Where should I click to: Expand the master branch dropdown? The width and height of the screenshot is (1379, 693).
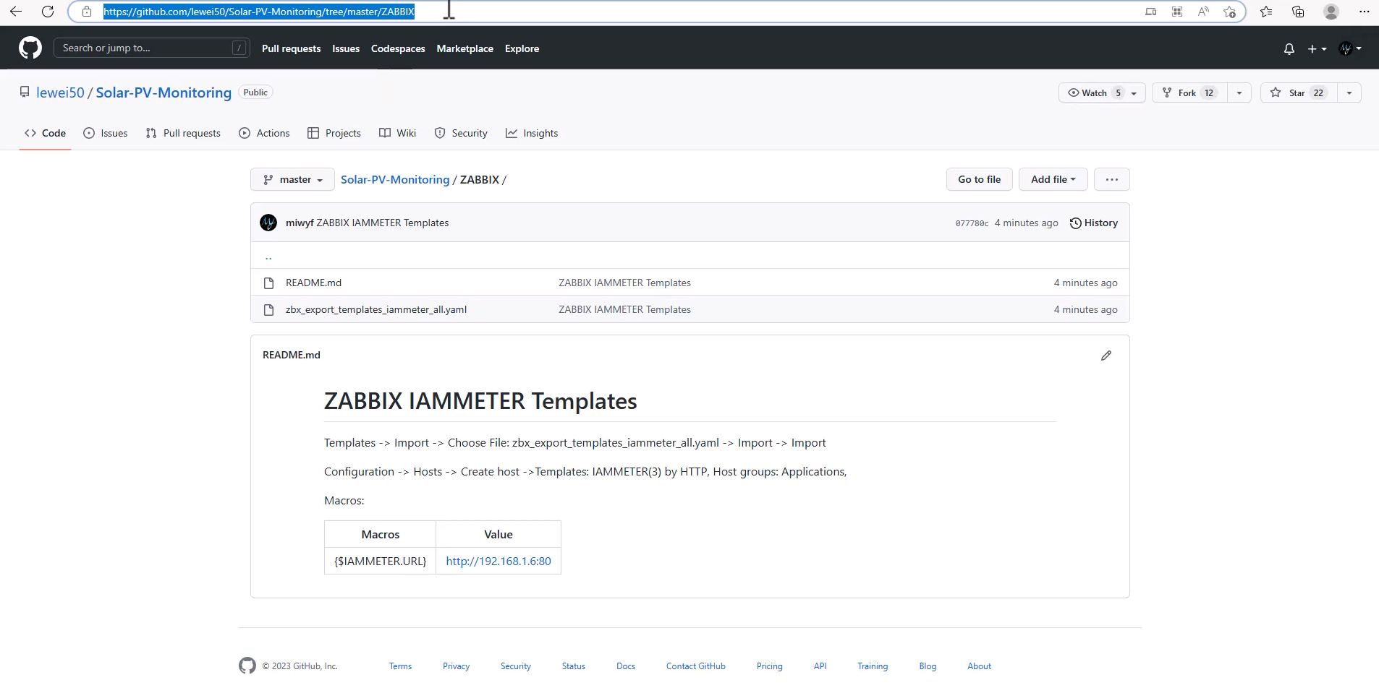[x=292, y=179]
